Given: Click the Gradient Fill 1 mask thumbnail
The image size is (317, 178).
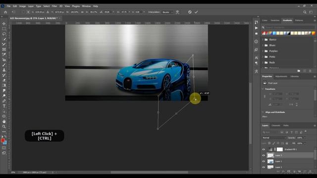Looking at the screenshot, I should (280, 149).
